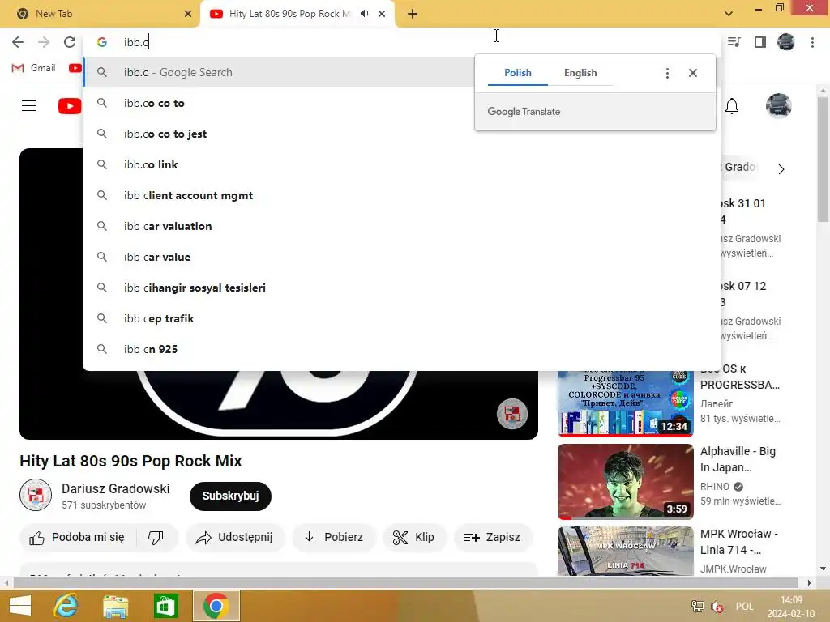Subscribe with the Subskrybuj button
This screenshot has width=830, height=622.
[x=230, y=496]
